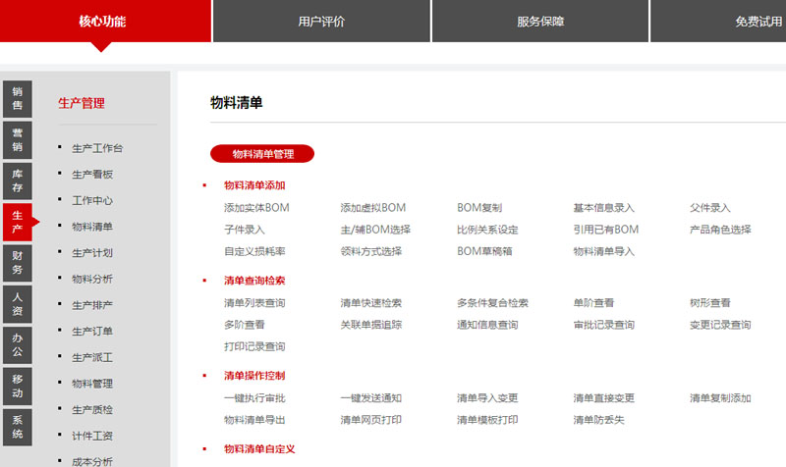Screen dimensions: 786x467
Task: Click the 核心功能 tab
Action: coord(103,22)
